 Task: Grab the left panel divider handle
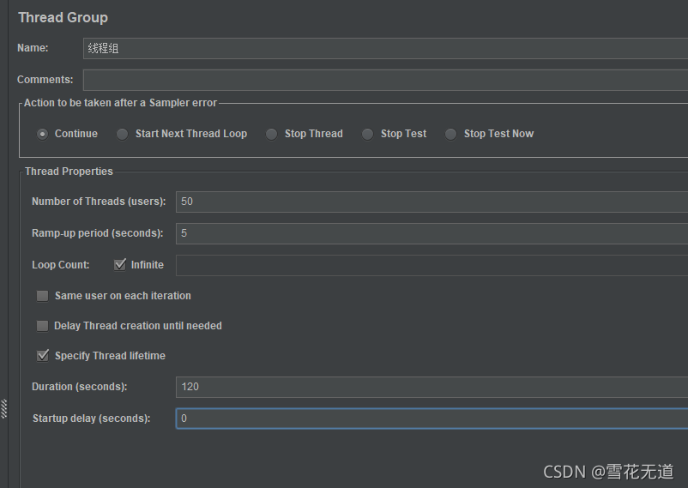[4, 408]
